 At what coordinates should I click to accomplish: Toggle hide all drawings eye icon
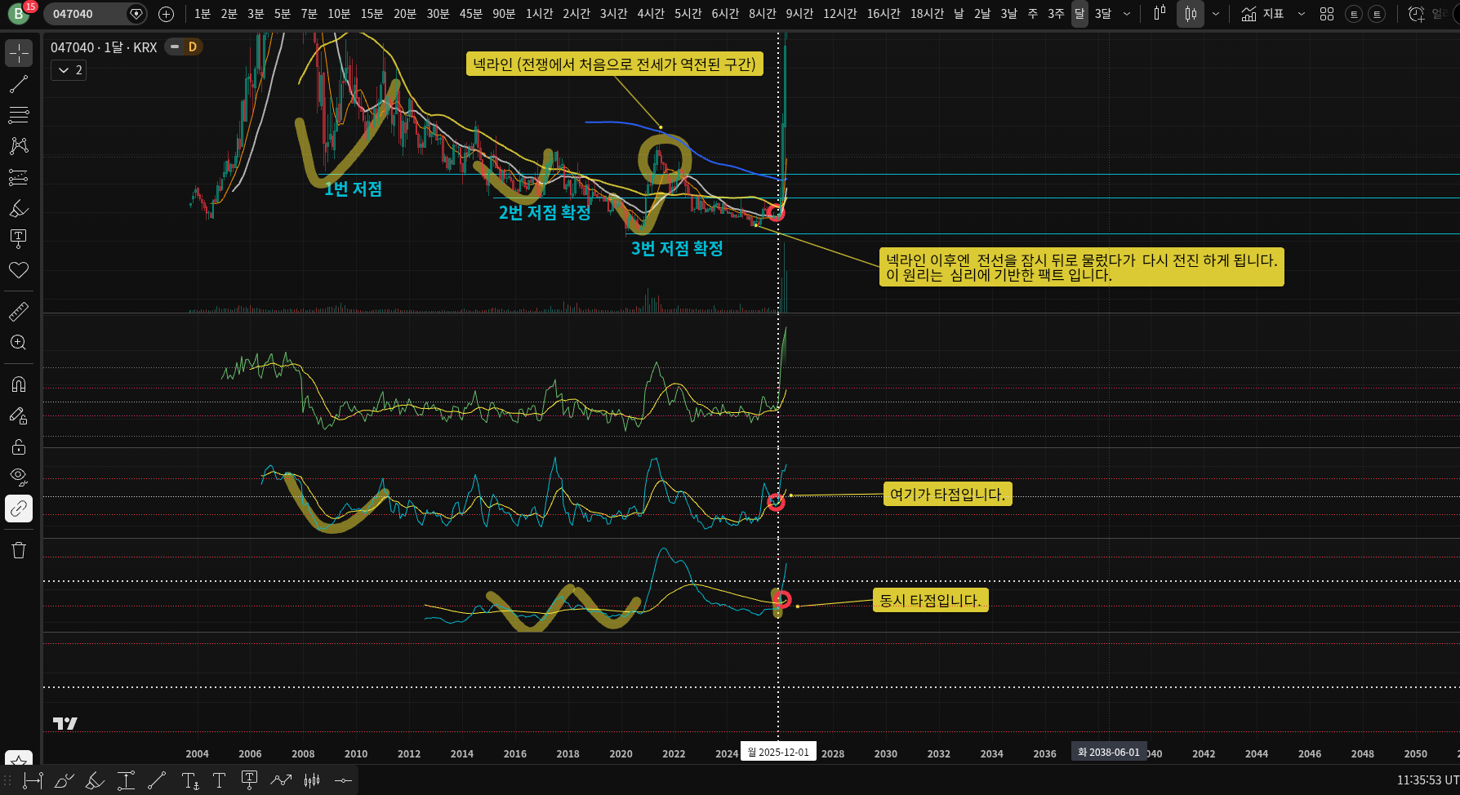(18, 477)
